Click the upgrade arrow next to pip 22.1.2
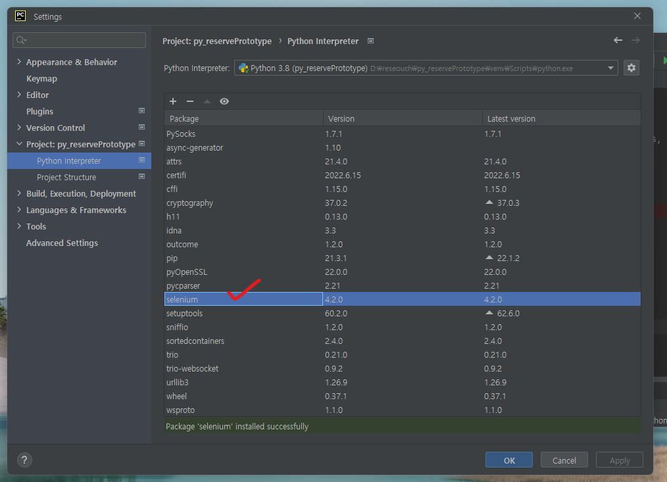 [x=489, y=258]
